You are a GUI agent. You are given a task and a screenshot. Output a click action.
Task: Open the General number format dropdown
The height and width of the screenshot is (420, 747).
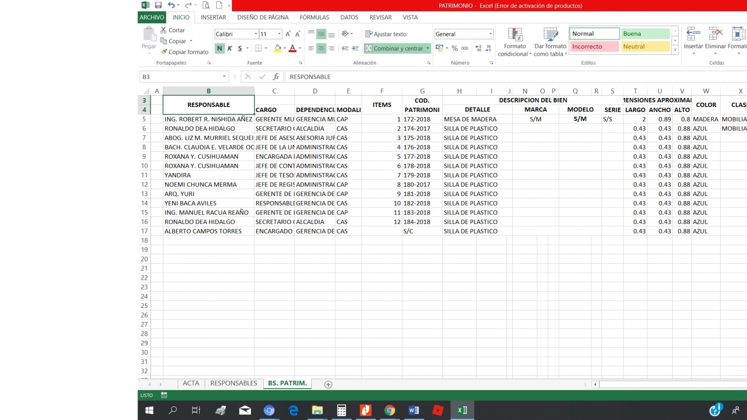point(491,34)
